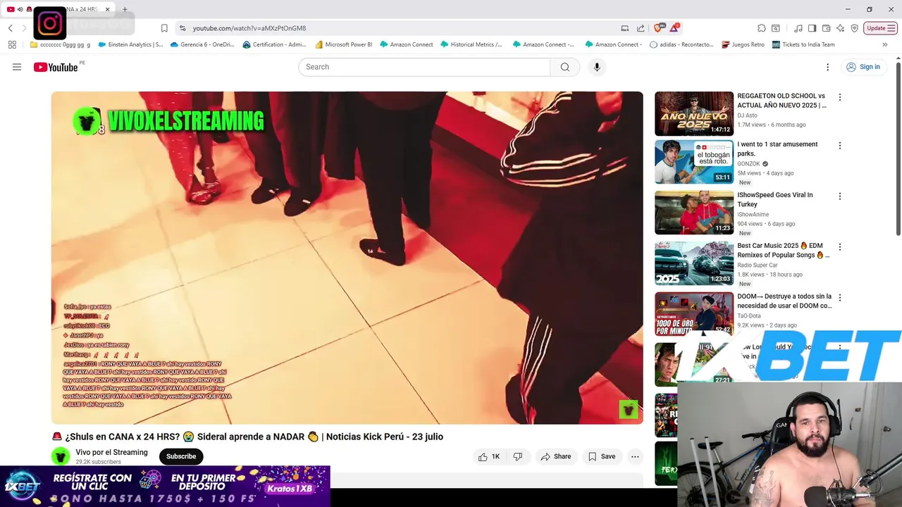Sign in to YouTube
Image resolution: width=902 pixels, height=507 pixels.
pos(863,67)
